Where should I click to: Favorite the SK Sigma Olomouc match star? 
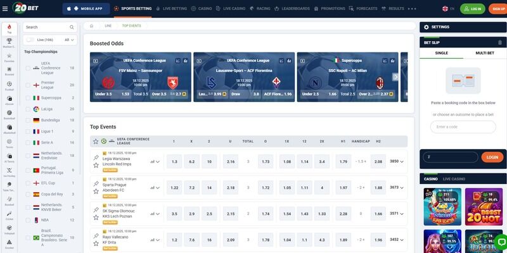(96, 218)
